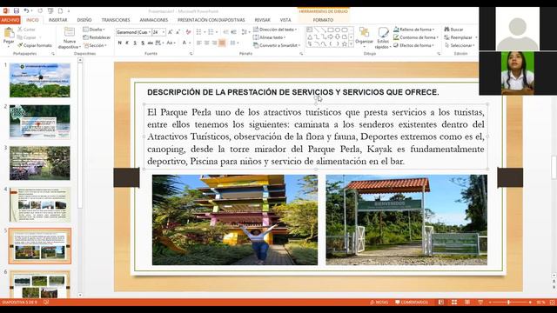Image resolution: width=557 pixels, height=313 pixels.
Task: Center the paragraph text
Action: pyautogui.click(x=207, y=43)
